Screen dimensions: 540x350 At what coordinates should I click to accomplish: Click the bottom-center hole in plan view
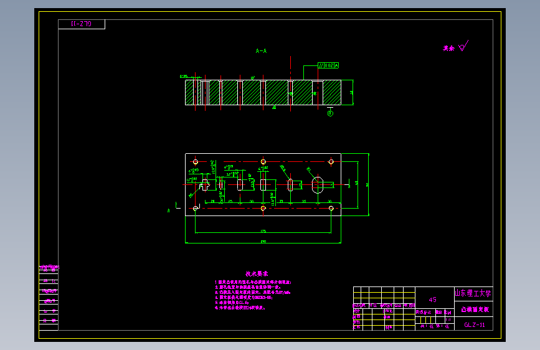(x=263, y=208)
